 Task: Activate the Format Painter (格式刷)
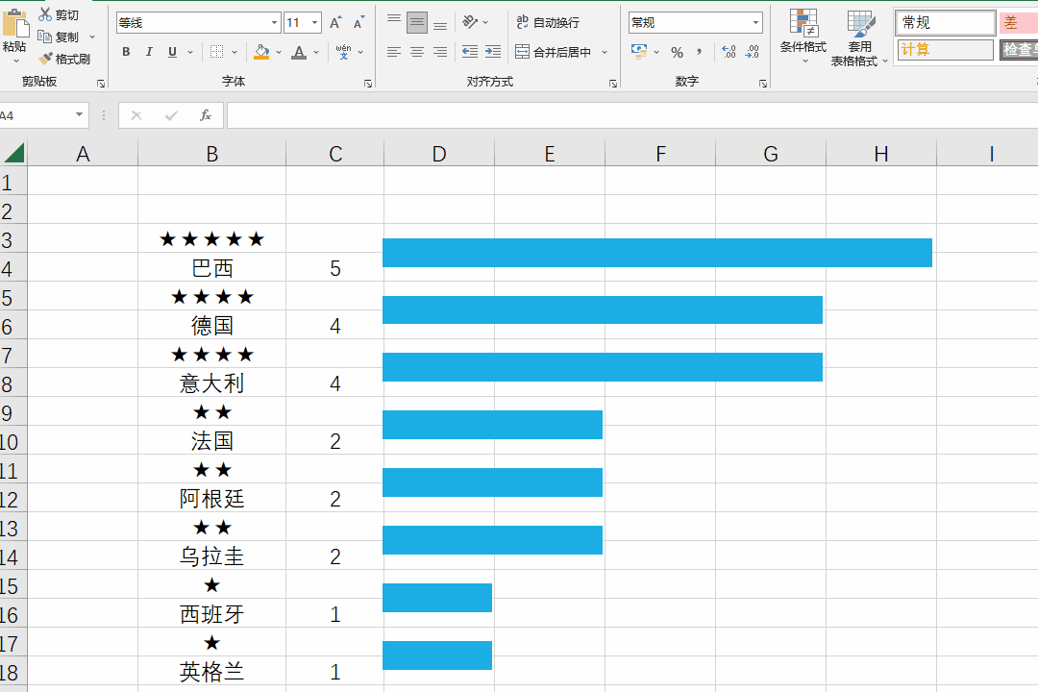point(64,59)
